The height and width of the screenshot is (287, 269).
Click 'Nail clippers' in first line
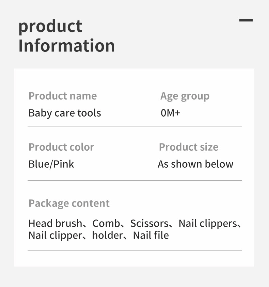207,224
